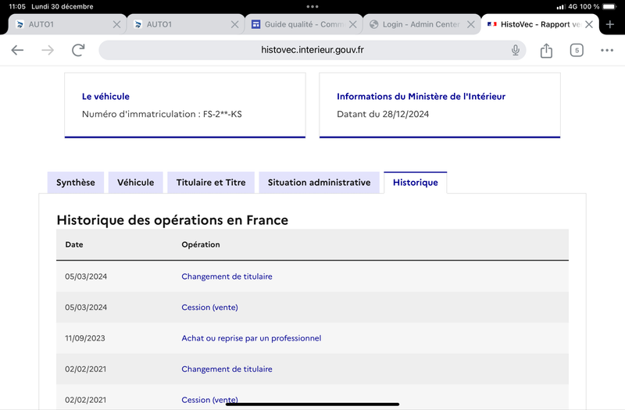Open the Synthèse tab
The image size is (625, 410).
[x=76, y=183]
